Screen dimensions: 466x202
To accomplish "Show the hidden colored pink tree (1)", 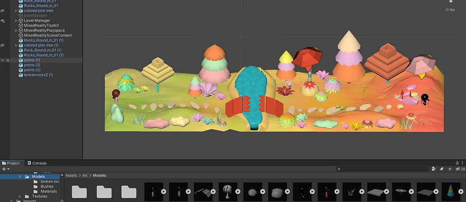I will [3, 45].
